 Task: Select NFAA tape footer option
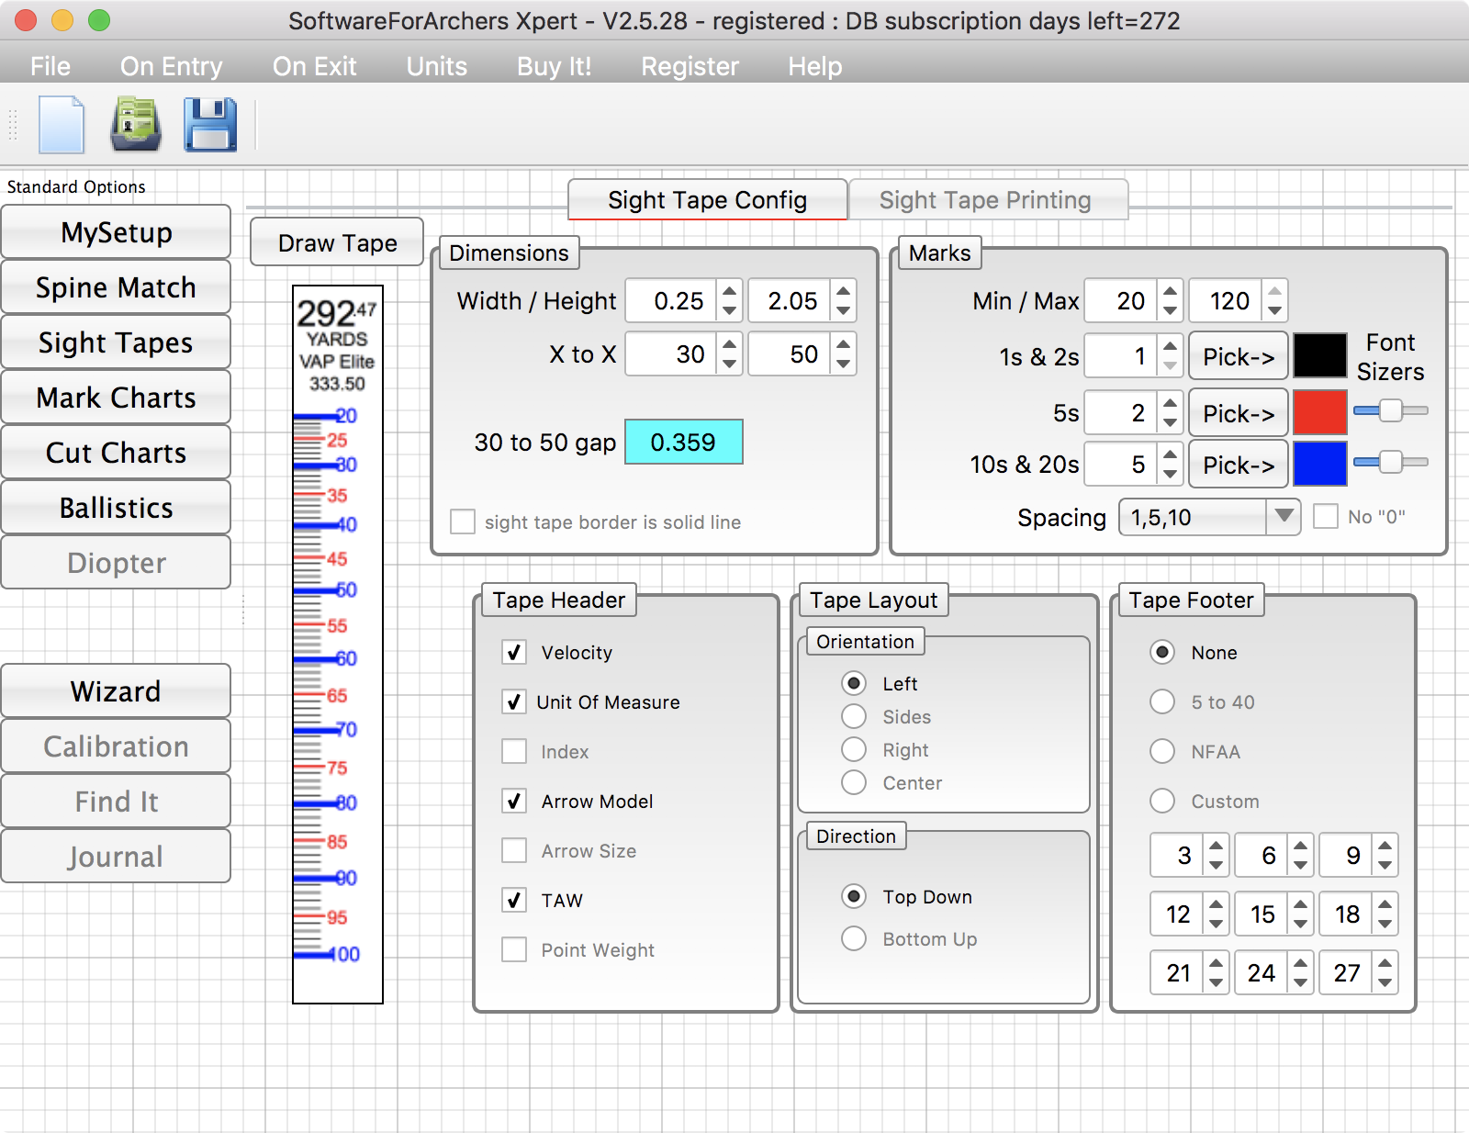coord(1162,752)
